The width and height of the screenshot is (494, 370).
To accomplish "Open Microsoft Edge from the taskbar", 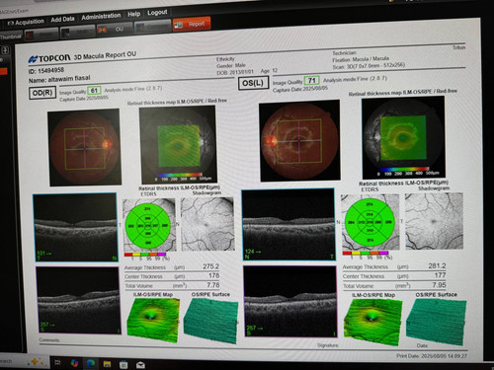I will tap(91, 363).
